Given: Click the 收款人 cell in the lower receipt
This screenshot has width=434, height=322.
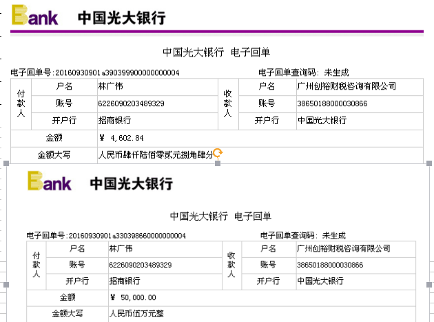Looking at the screenshot, I should [x=231, y=265].
